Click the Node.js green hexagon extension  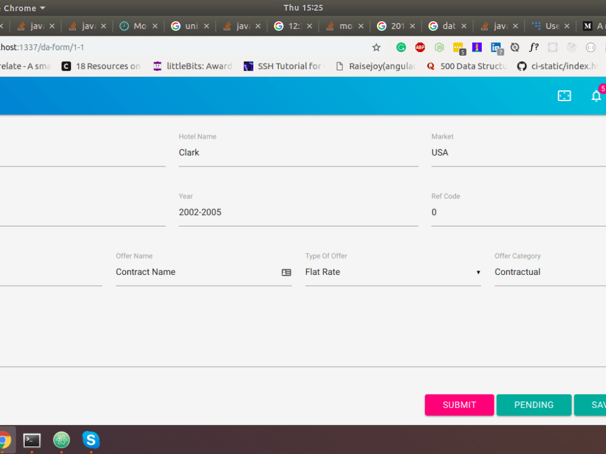[x=439, y=47]
